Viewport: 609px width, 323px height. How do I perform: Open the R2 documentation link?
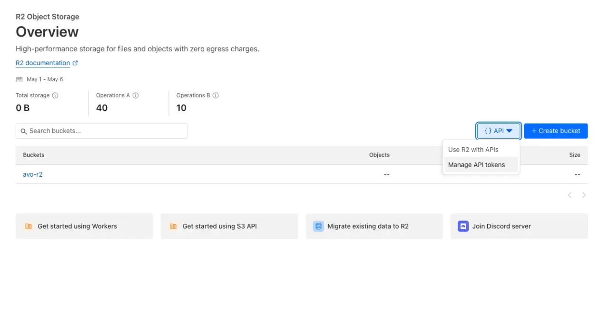click(43, 63)
